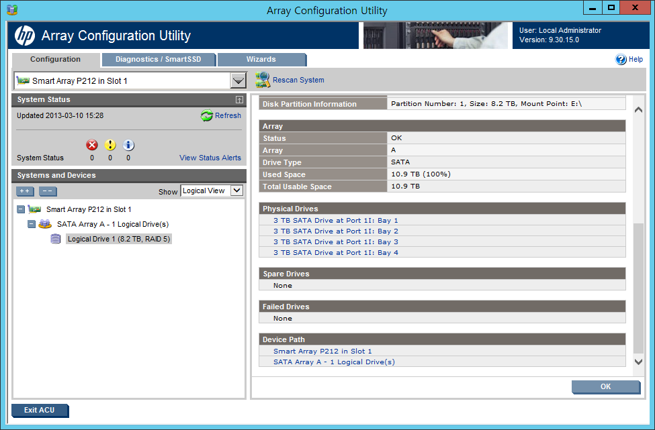Close the Array Configuration Utility window
The width and height of the screenshot is (655, 430).
(x=635, y=8)
